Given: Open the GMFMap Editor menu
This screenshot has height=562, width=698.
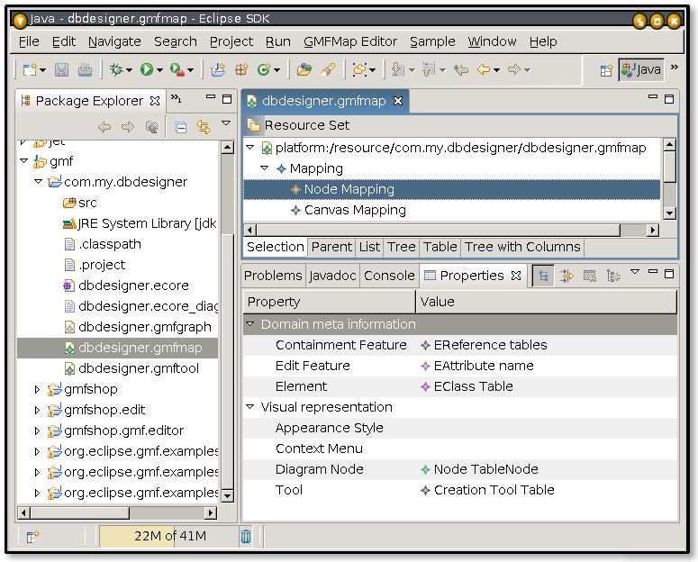Looking at the screenshot, I should 349,41.
